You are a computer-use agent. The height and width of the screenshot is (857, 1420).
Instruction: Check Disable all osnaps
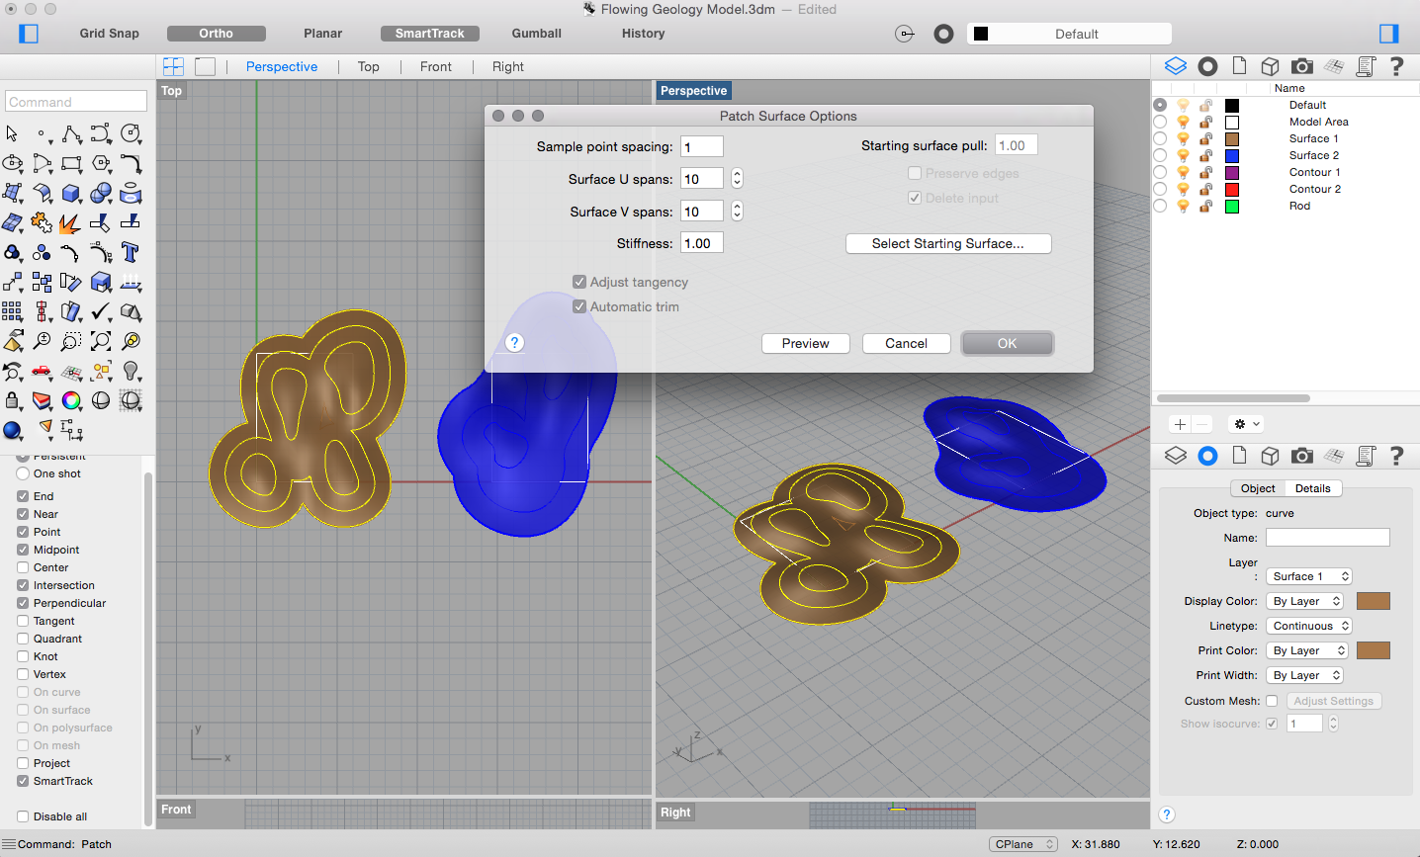[x=23, y=816]
